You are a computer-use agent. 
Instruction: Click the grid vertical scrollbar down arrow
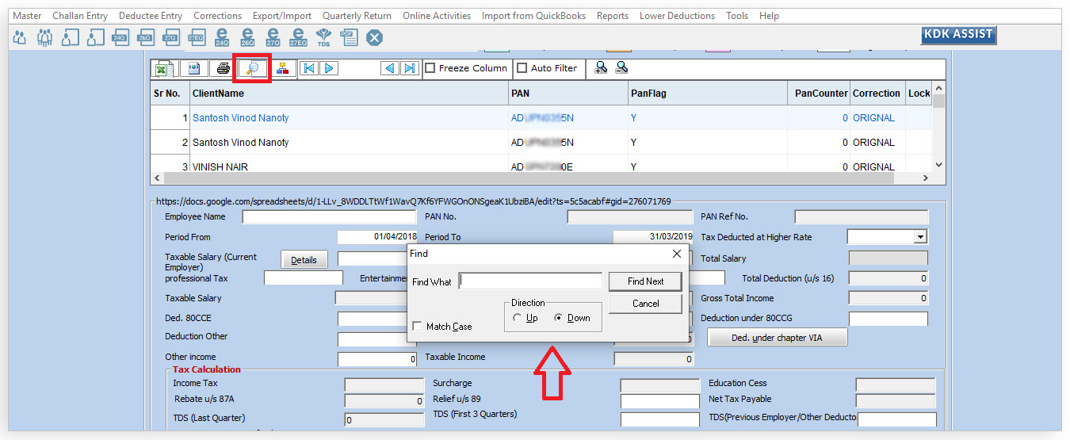(939, 165)
